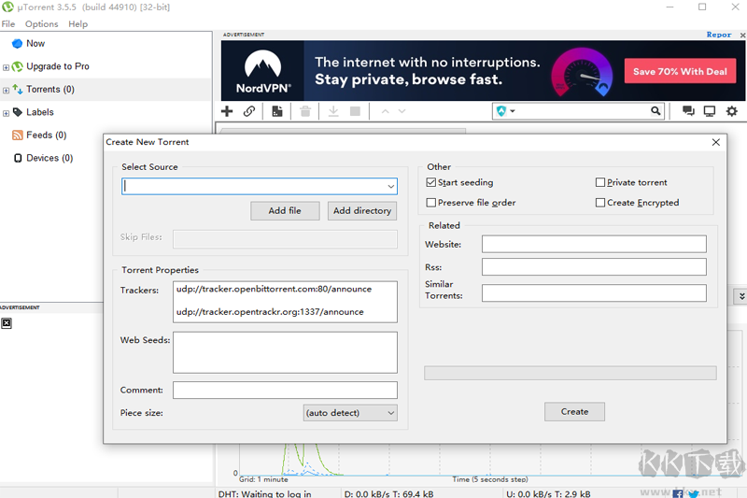Click the Now sidebar icon

click(x=17, y=43)
